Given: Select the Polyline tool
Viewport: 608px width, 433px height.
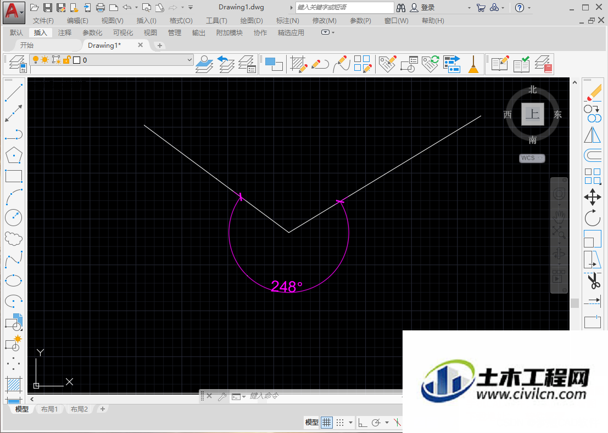Looking at the screenshot, I should pyautogui.click(x=14, y=134).
